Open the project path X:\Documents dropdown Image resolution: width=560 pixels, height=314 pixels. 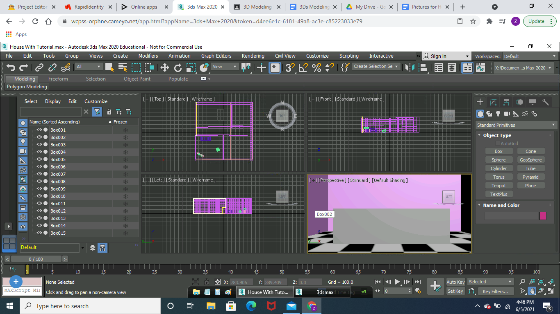tap(524, 68)
